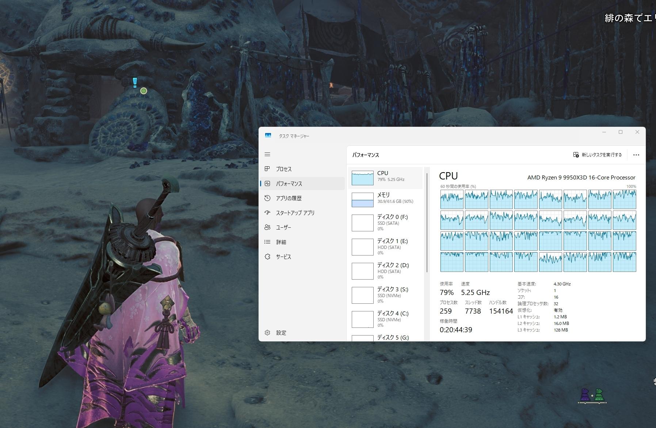This screenshot has height=428, width=656.
Task: Click the 4.30 GHz base speed value
Action: [x=562, y=284]
